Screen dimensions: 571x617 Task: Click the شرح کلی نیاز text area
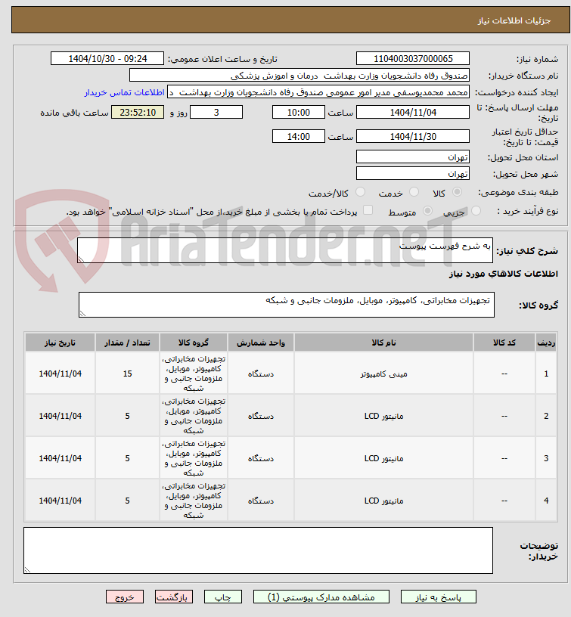[285, 250]
